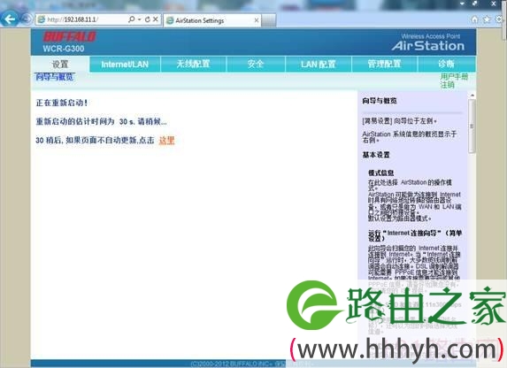
Task: Refresh the page with reload icon
Action: tap(148, 19)
